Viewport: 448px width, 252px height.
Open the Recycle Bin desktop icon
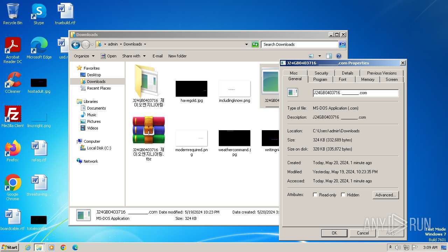13,14
